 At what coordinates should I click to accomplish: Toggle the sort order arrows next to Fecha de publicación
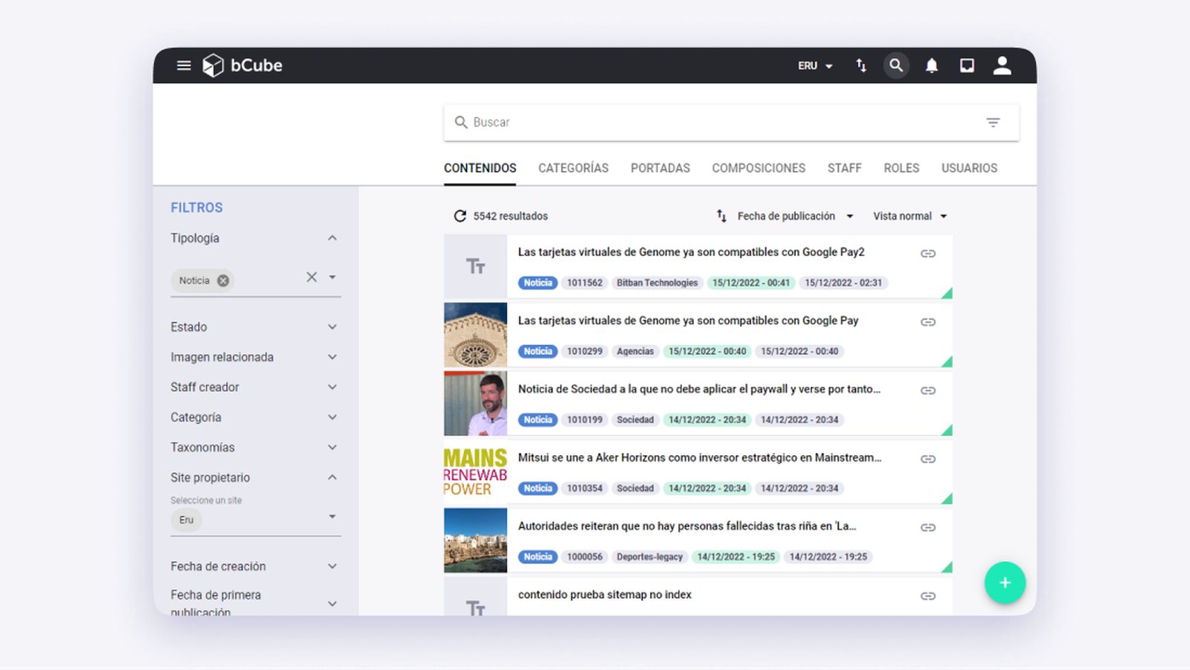(x=721, y=216)
